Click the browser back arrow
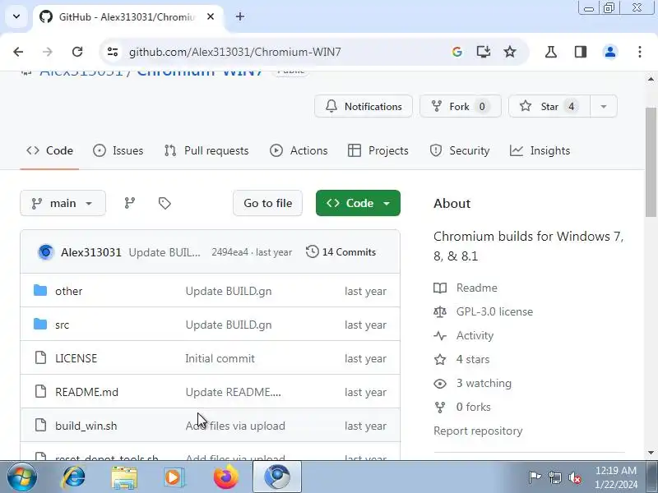 tap(18, 52)
